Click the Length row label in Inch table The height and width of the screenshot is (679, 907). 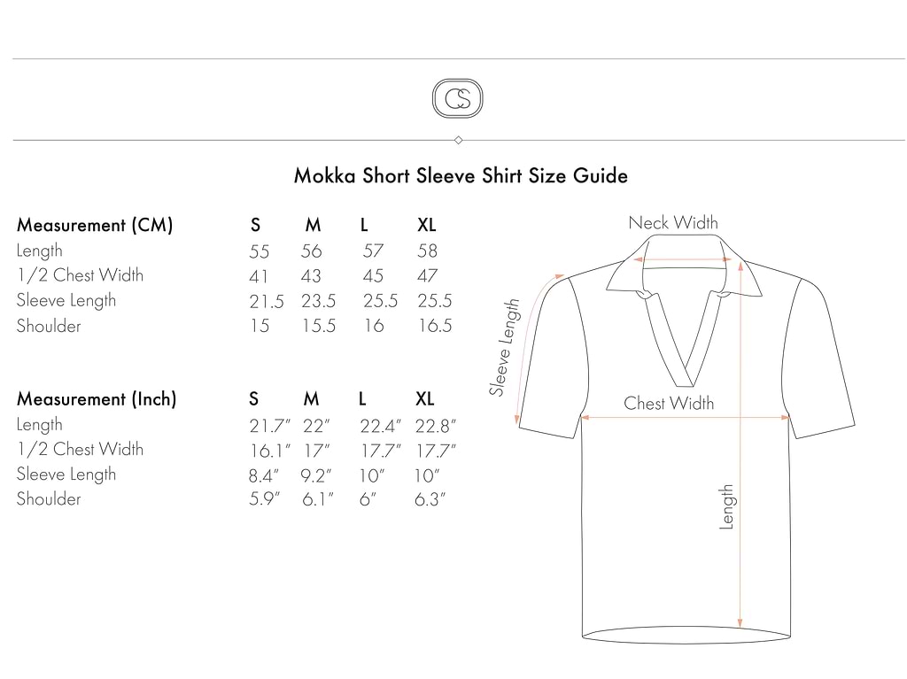point(40,425)
